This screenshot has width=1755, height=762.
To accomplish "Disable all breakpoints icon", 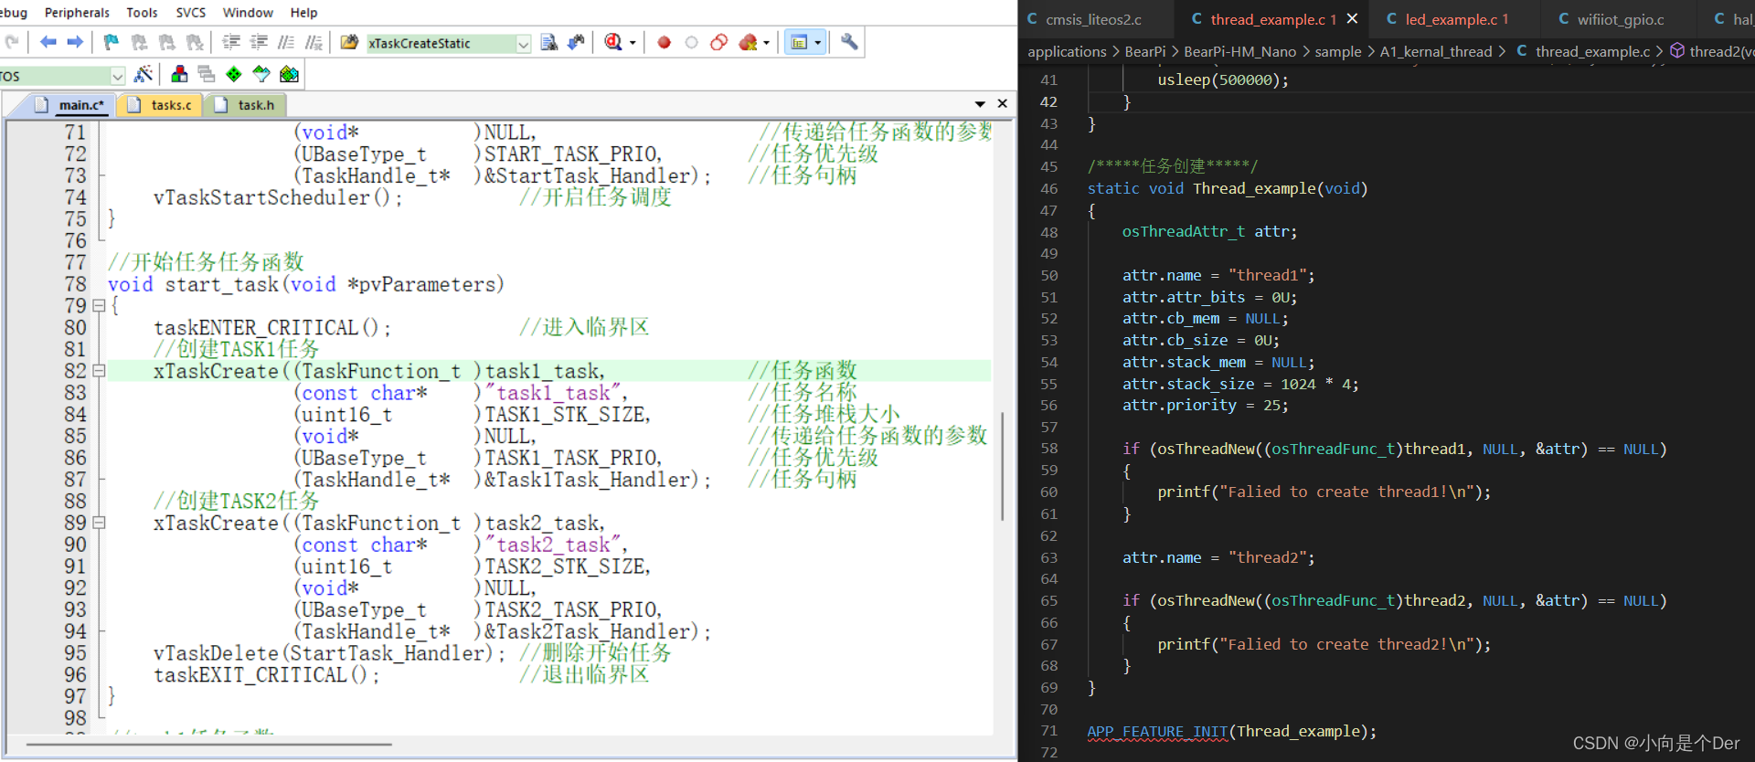I will point(719,43).
